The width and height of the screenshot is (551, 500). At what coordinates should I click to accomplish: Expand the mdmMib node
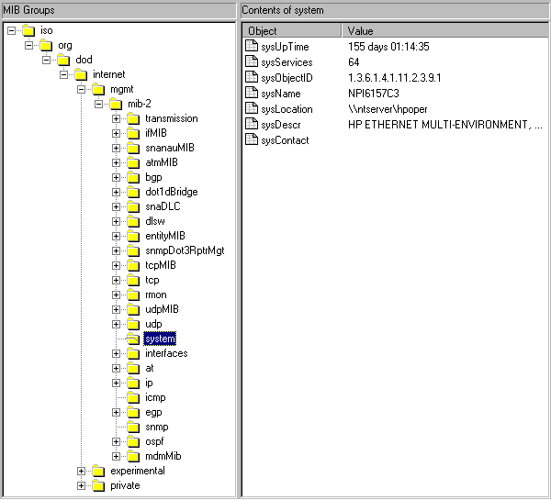pos(116,457)
